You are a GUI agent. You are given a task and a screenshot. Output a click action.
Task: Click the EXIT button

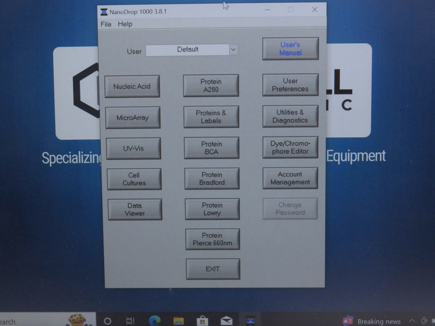pyautogui.click(x=213, y=269)
